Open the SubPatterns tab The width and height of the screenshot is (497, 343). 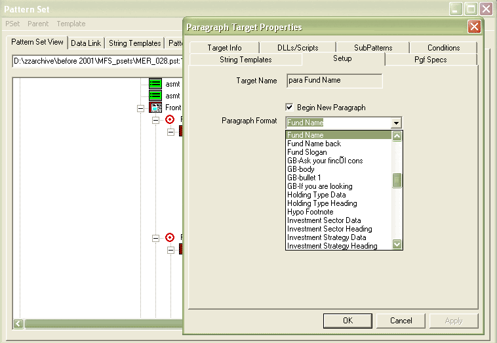(373, 48)
